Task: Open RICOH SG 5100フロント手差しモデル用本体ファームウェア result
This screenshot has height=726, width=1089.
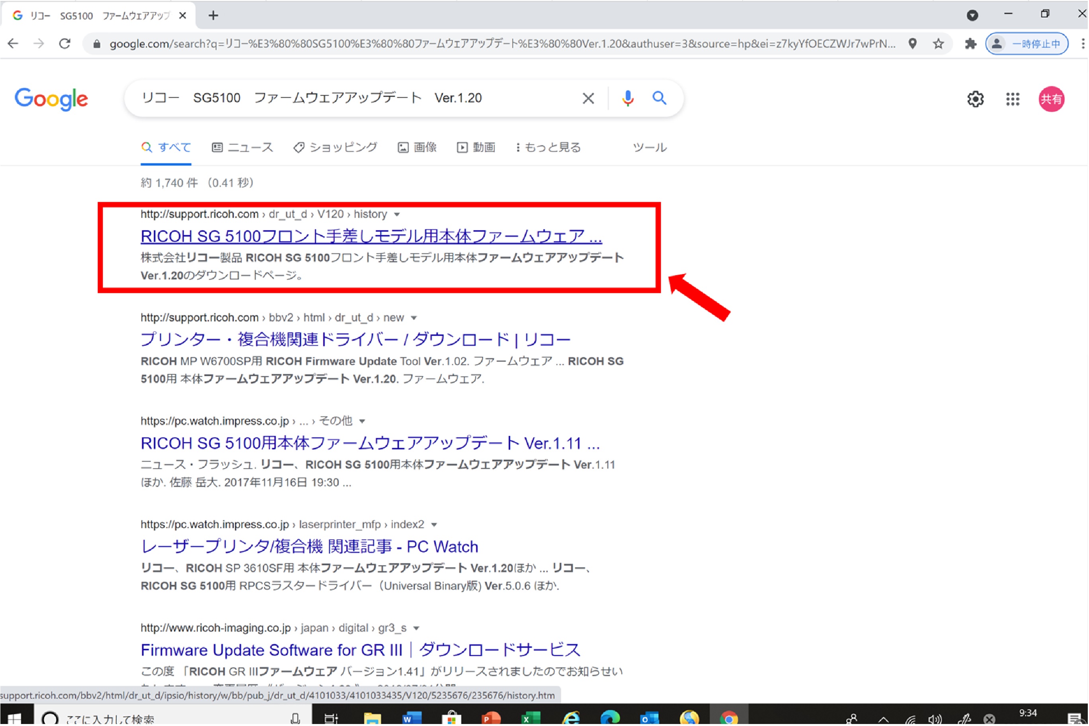Action: [371, 236]
